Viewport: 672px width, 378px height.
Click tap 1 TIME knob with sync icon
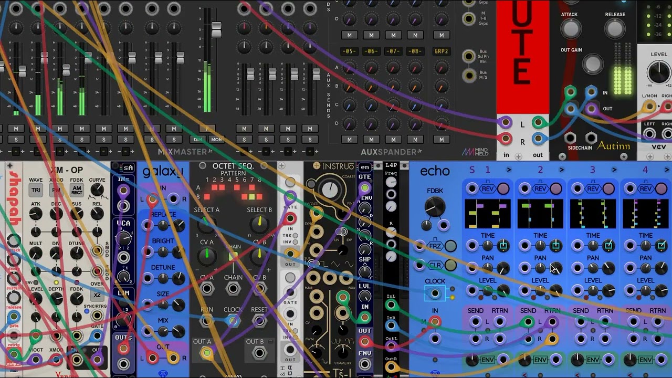tap(503, 245)
